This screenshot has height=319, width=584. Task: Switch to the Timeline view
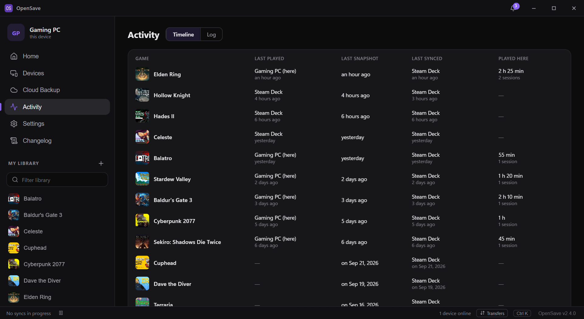pos(183,34)
